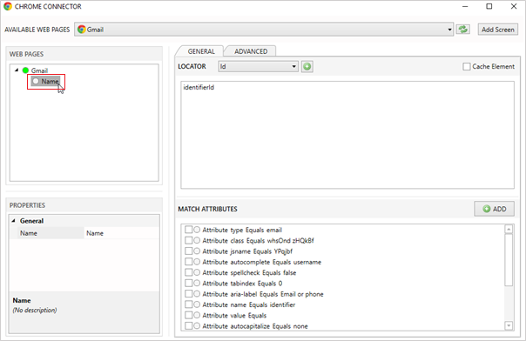Select radio button for Attribute aria-label Email or phone
Viewport: 526px width, 341px height.
point(197,294)
